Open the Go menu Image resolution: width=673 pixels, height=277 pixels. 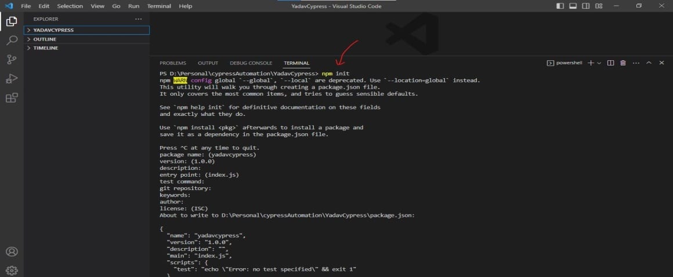pos(116,6)
